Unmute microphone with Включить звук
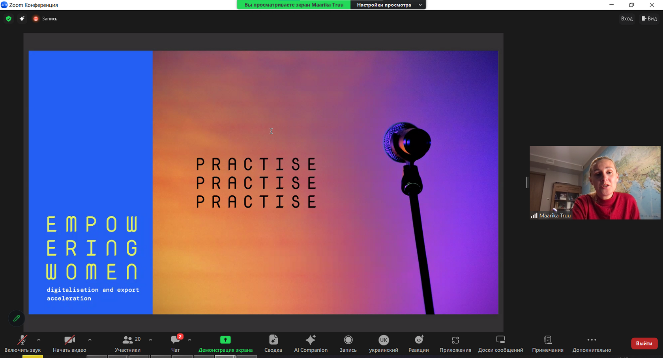The image size is (663, 358). click(x=22, y=343)
